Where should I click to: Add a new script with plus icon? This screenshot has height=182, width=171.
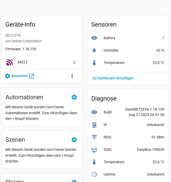coord(74,181)
